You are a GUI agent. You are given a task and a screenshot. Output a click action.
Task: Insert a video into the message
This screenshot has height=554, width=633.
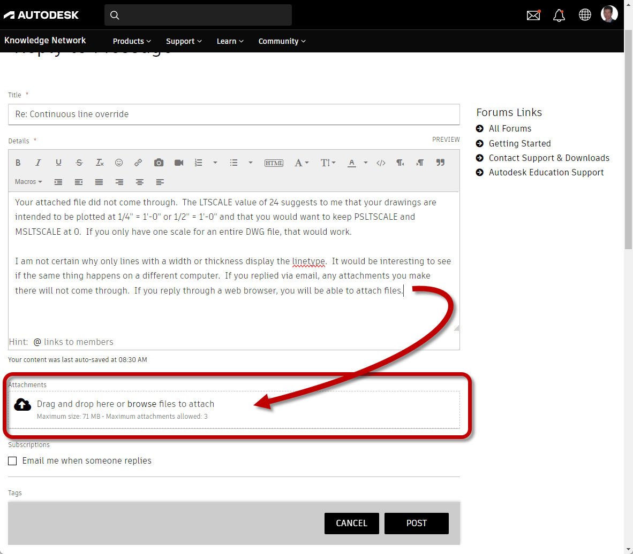pos(179,163)
